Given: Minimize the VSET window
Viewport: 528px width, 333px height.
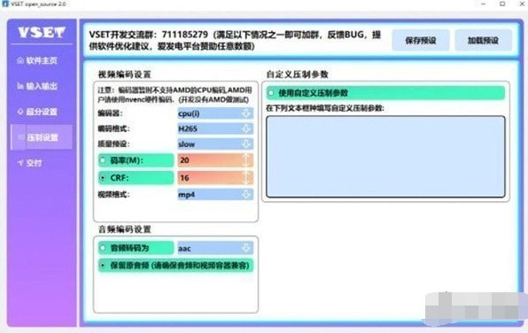Looking at the screenshot, I should pyautogui.click(x=484, y=4).
